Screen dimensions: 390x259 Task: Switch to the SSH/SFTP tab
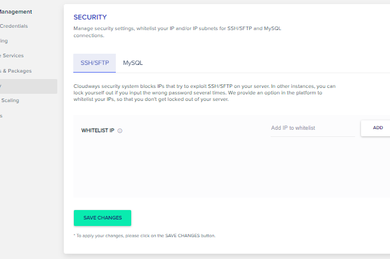click(95, 63)
